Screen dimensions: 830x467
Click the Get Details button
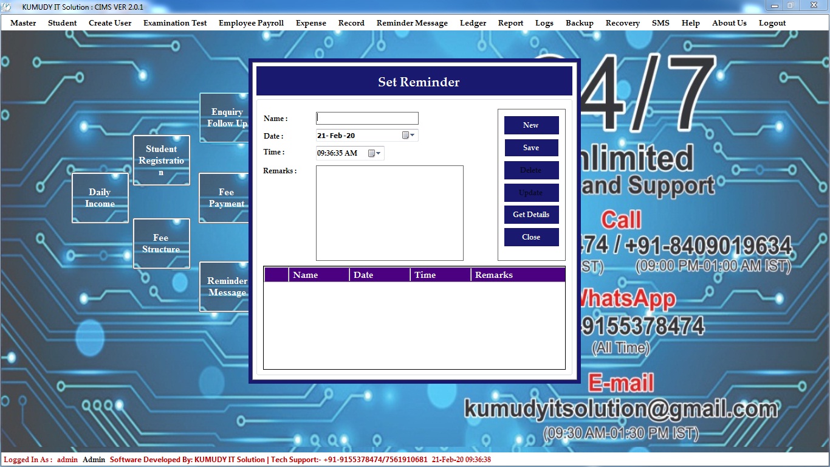coord(531,215)
